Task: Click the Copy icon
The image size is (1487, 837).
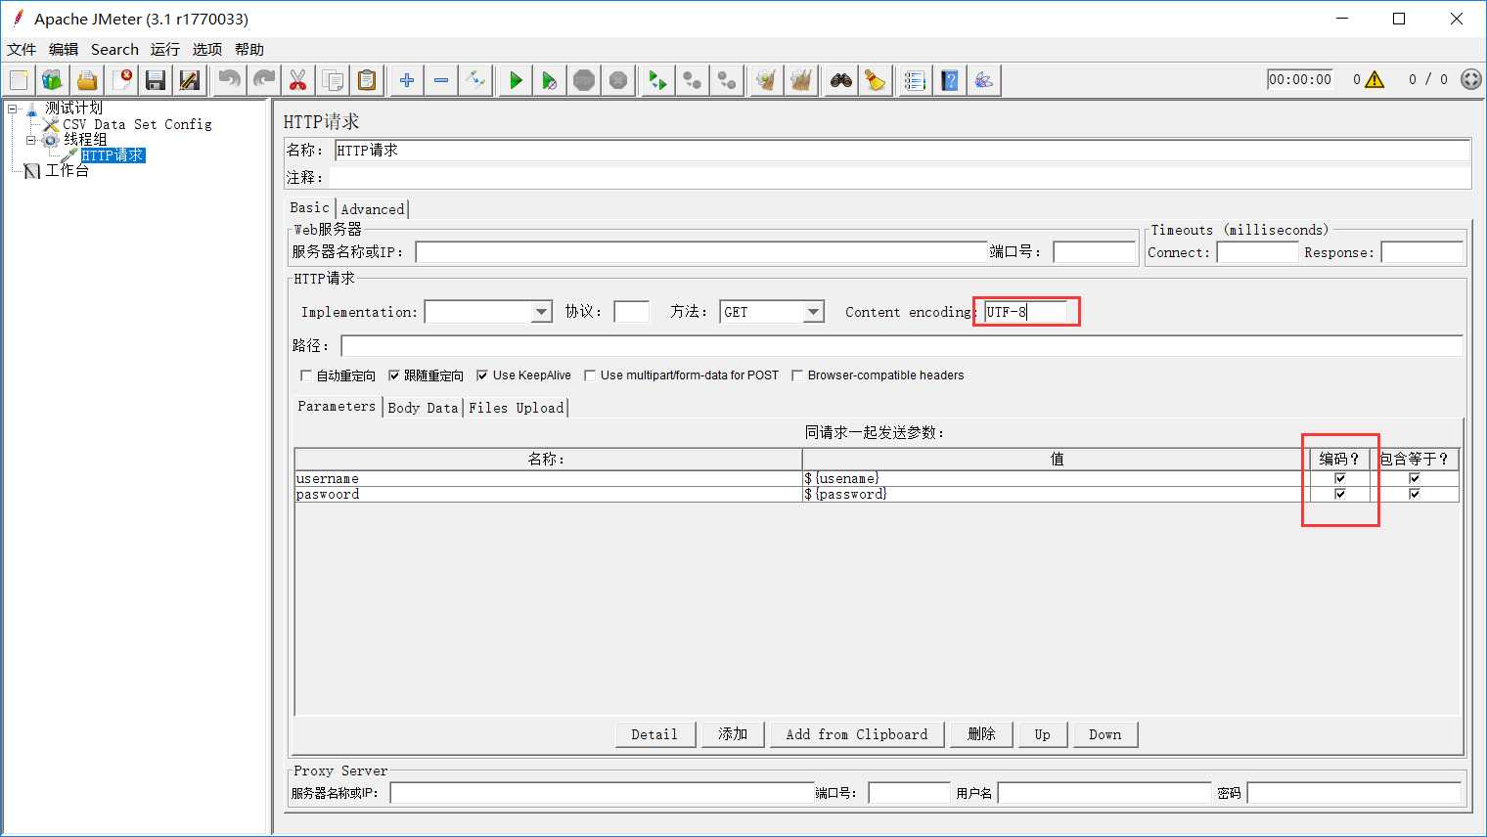Action: (x=333, y=80)
